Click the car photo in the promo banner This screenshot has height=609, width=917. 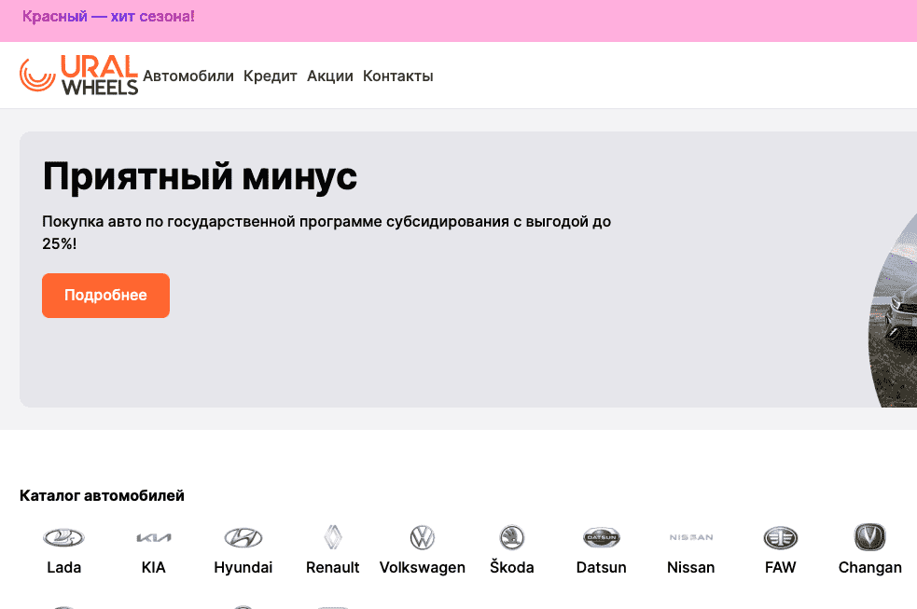[x=896, y=308]
